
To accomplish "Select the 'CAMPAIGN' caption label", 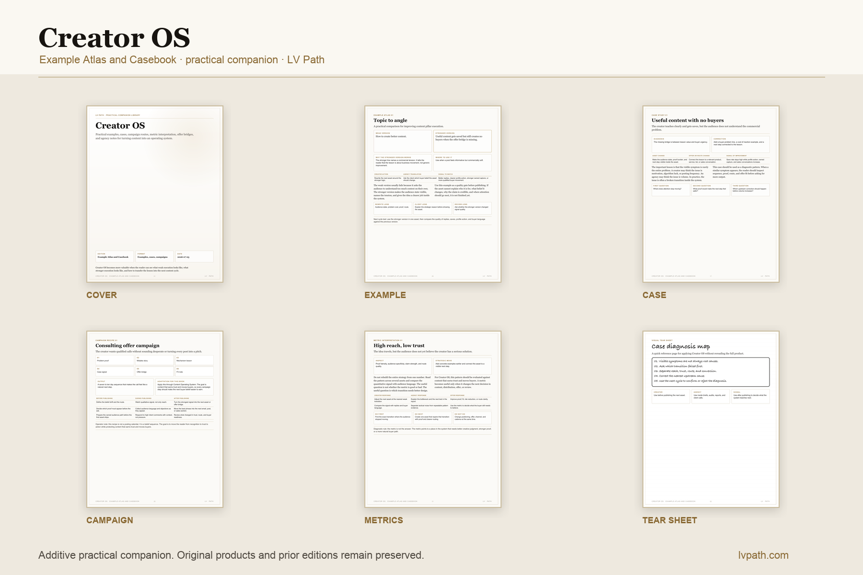I will tap(110, 520).
